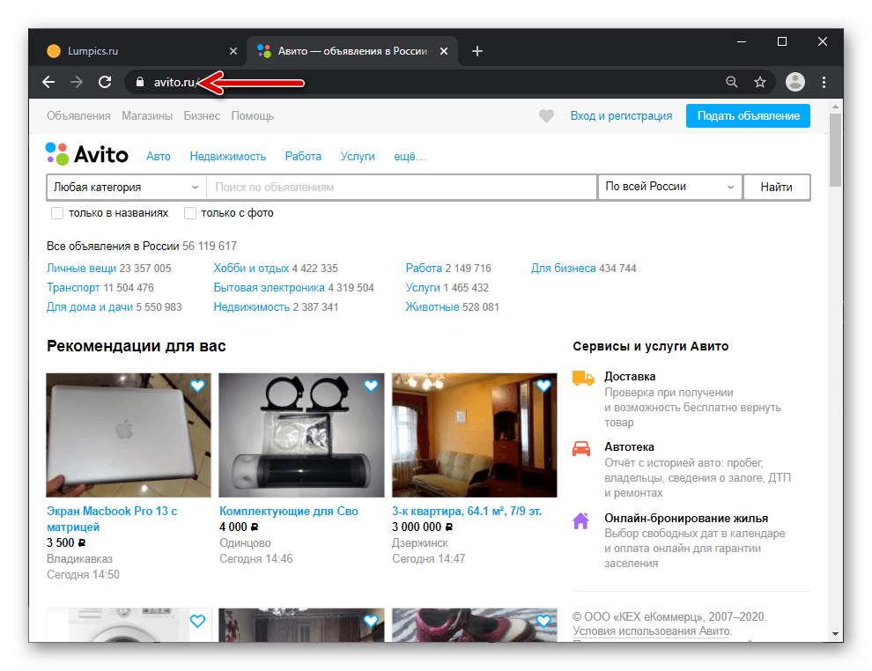Viewport: 872px width, 671px height.
Task: Open the Любая категория dropdown
Action: [x=126, y=188]
